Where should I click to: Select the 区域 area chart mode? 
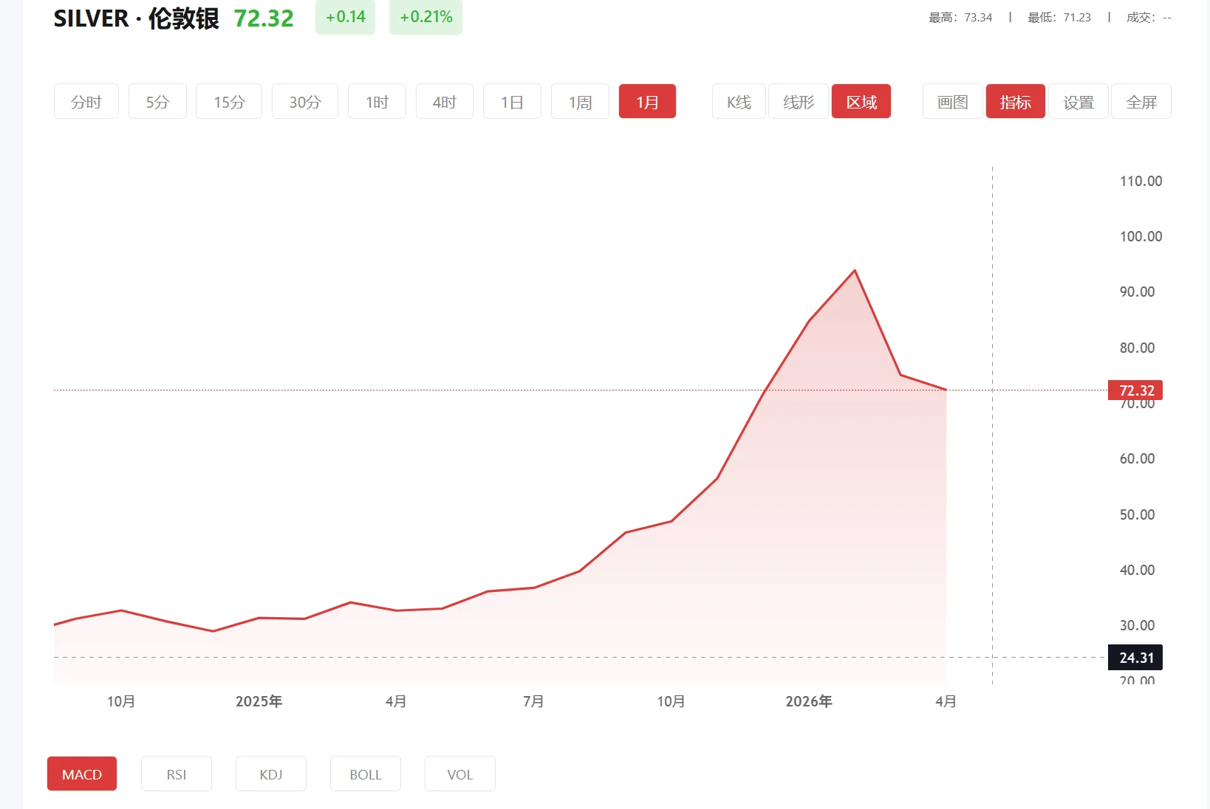pos(861,101)
